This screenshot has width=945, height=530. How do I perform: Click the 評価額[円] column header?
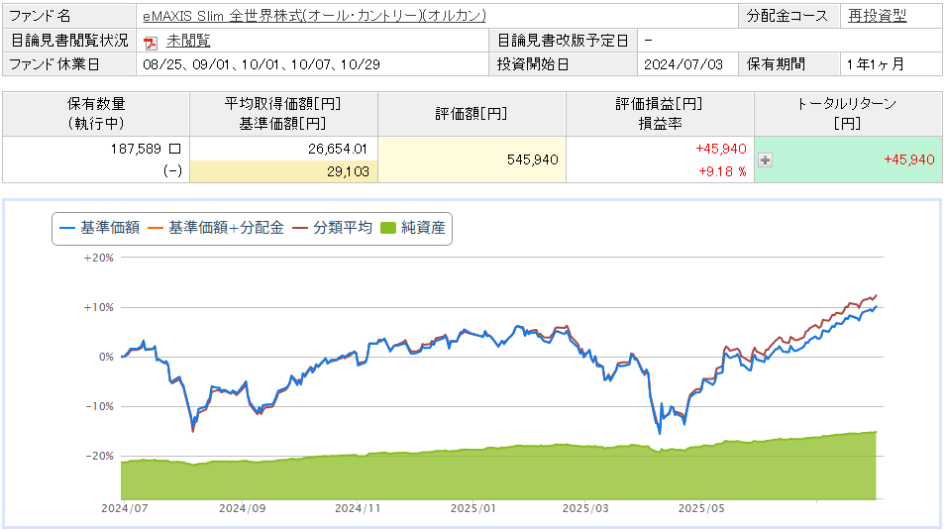click(472, 114)
